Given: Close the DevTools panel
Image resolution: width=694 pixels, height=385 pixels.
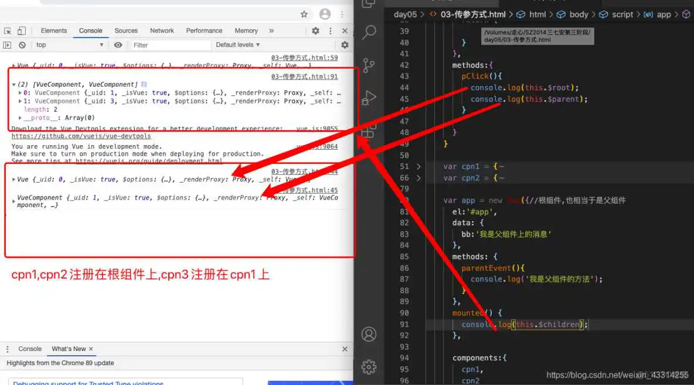Looking at the screenshot, I should point(345,31).
